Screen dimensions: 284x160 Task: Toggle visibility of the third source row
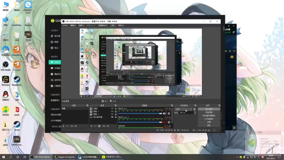[x=112, y=114]
